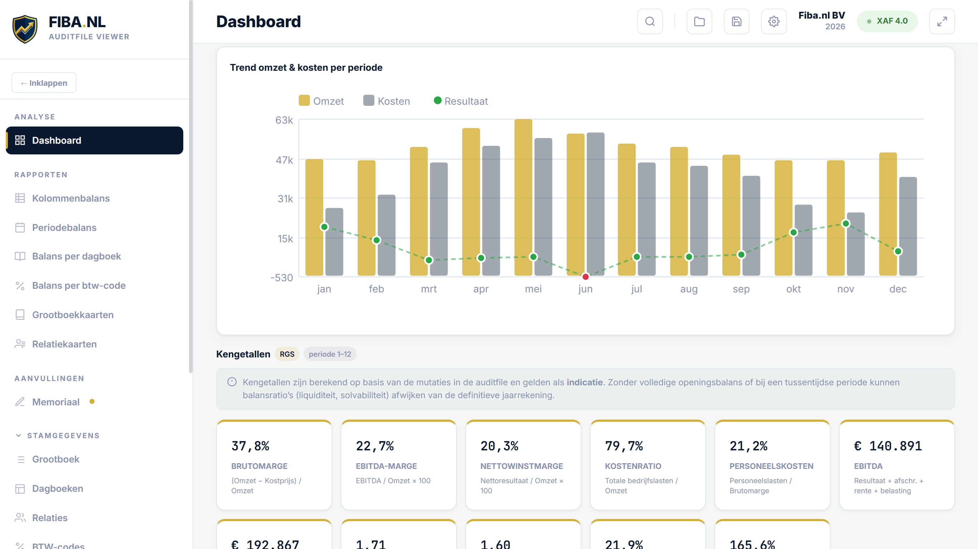
Task: Open Dagboeken under Stamgegevens
Action: [x=95, y=488]
